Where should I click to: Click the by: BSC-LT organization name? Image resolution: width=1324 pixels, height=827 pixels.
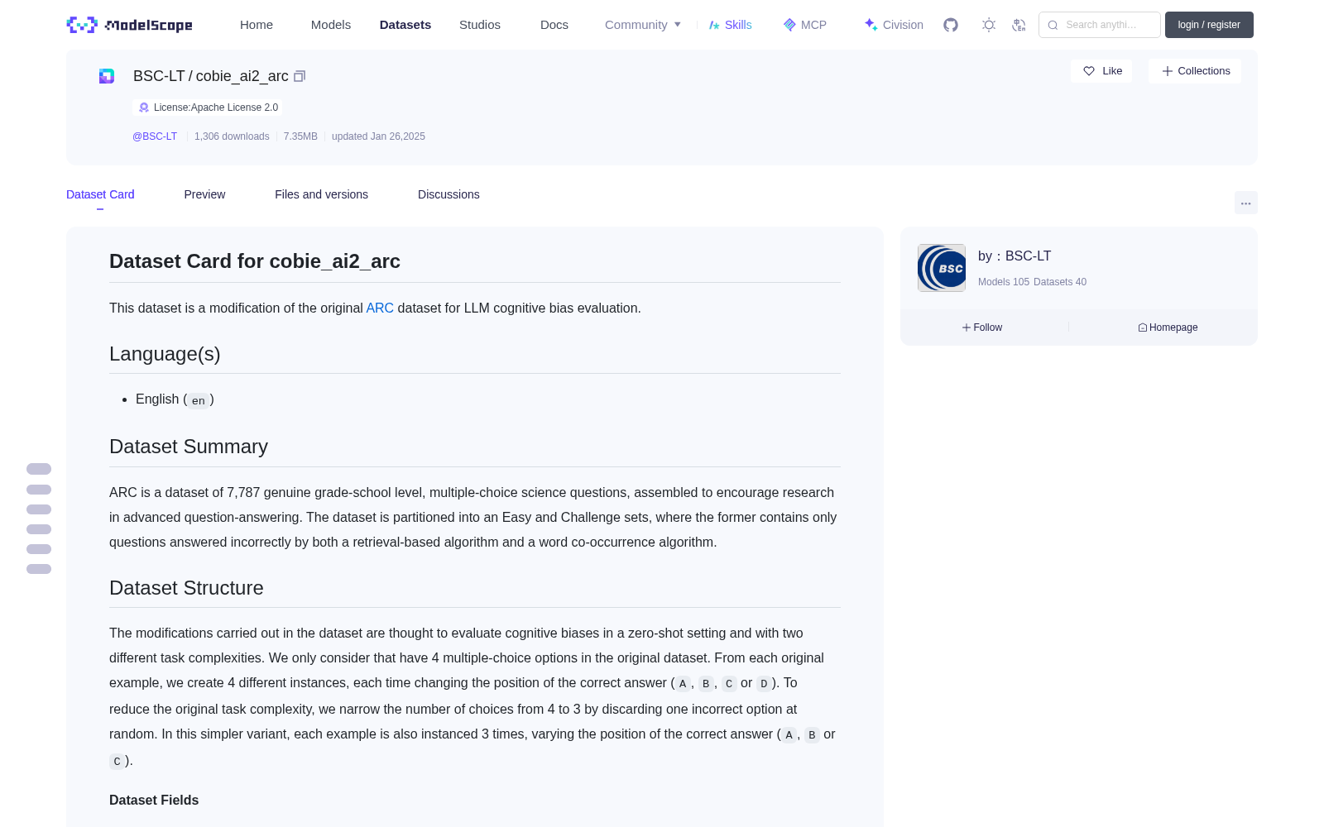pyautogui.click(x=1015, y=256)
